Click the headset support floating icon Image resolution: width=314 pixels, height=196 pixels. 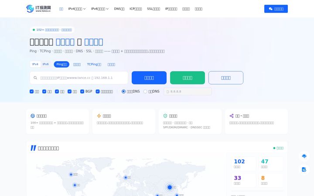[x=304, y=156]
